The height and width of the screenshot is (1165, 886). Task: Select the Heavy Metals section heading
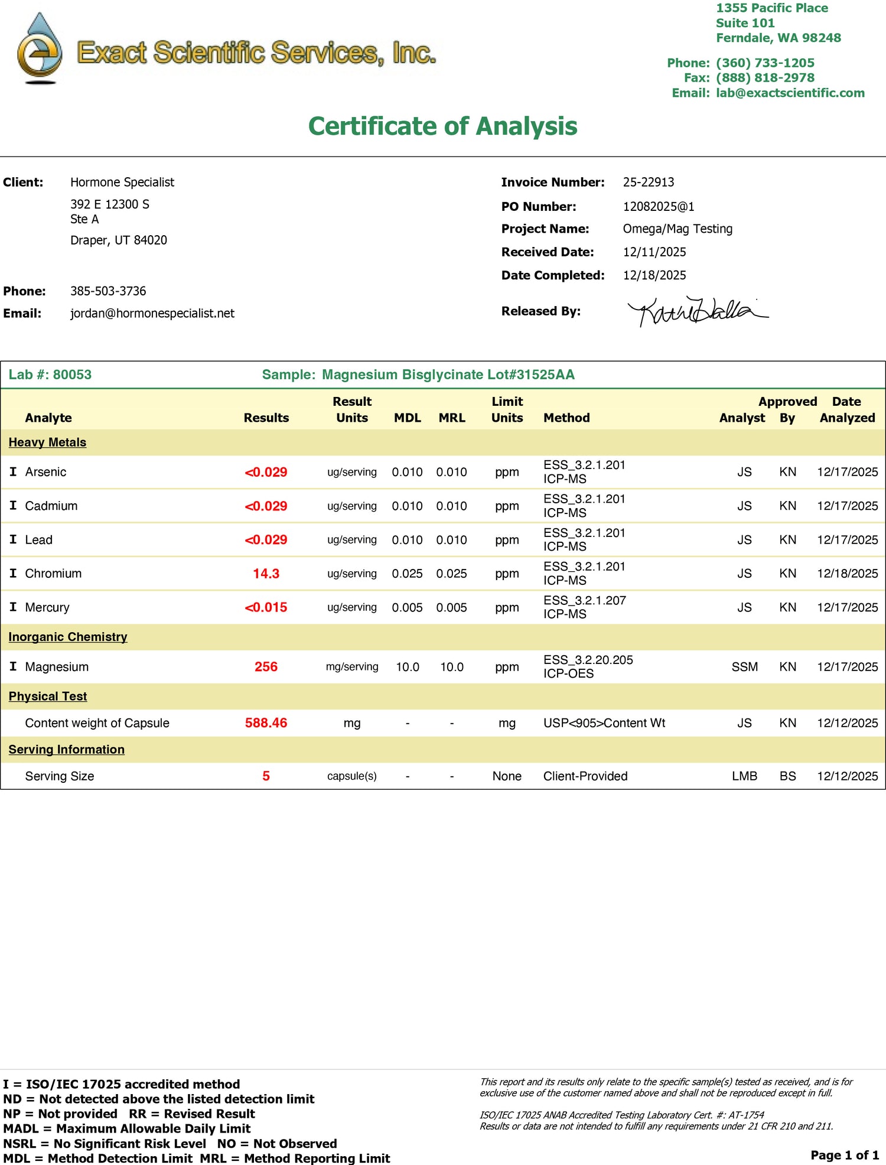[47, 442]
